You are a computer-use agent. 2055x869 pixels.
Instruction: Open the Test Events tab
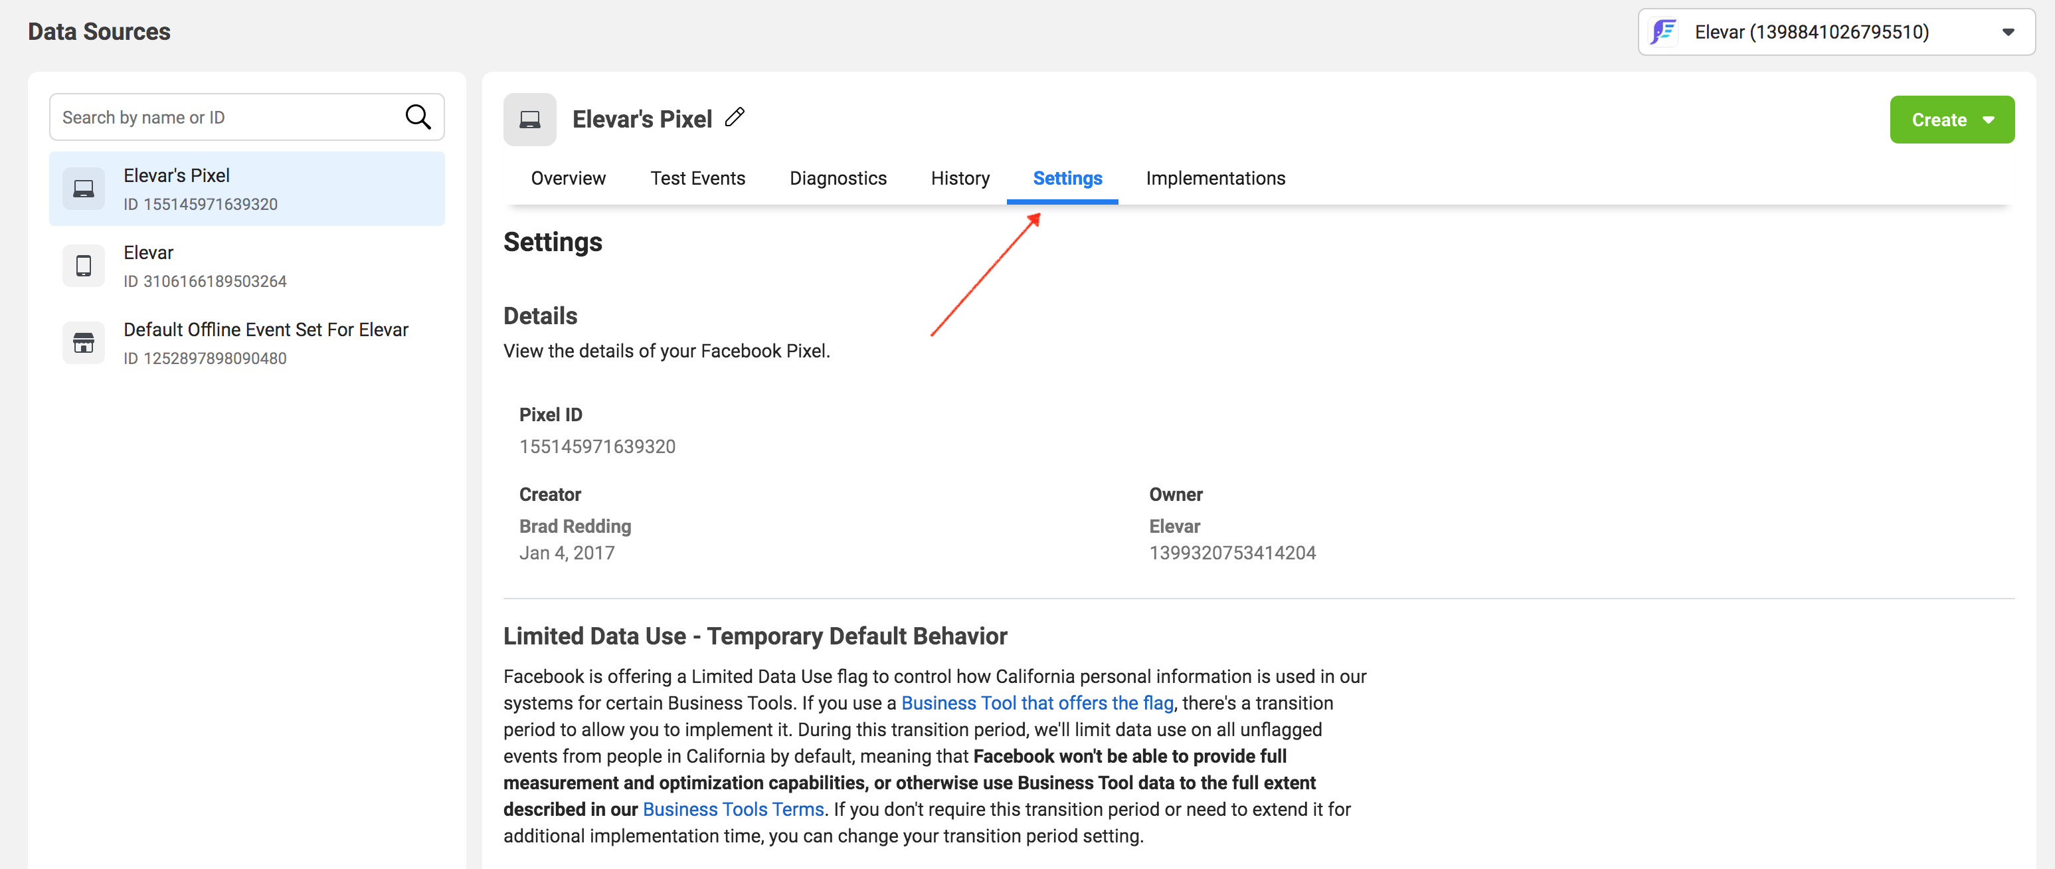697,178
